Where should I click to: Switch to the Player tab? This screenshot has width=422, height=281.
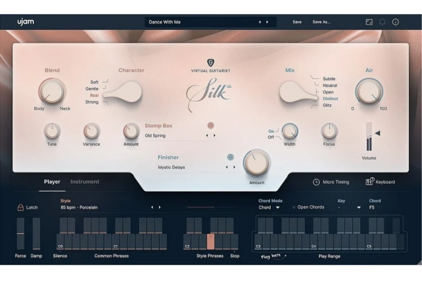(52, 182)
